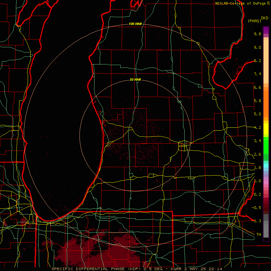The height and width of the screenshot is (271, 271).
Task: Pick the cyan band beside 1.8
Action: pyautogui.click(x=266, y=166)
